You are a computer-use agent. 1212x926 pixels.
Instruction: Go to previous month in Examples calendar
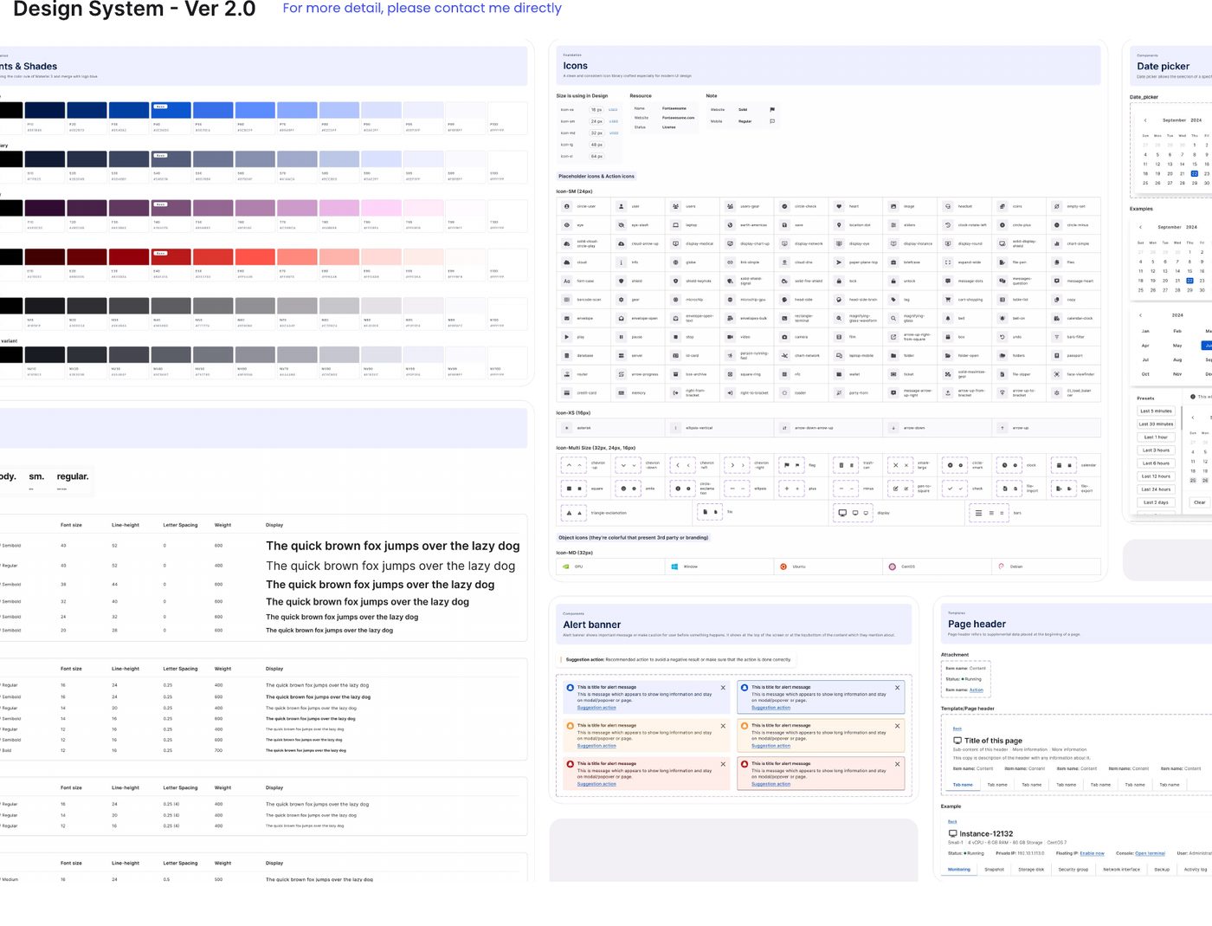pyautogui.click(x=1140, y=227)
